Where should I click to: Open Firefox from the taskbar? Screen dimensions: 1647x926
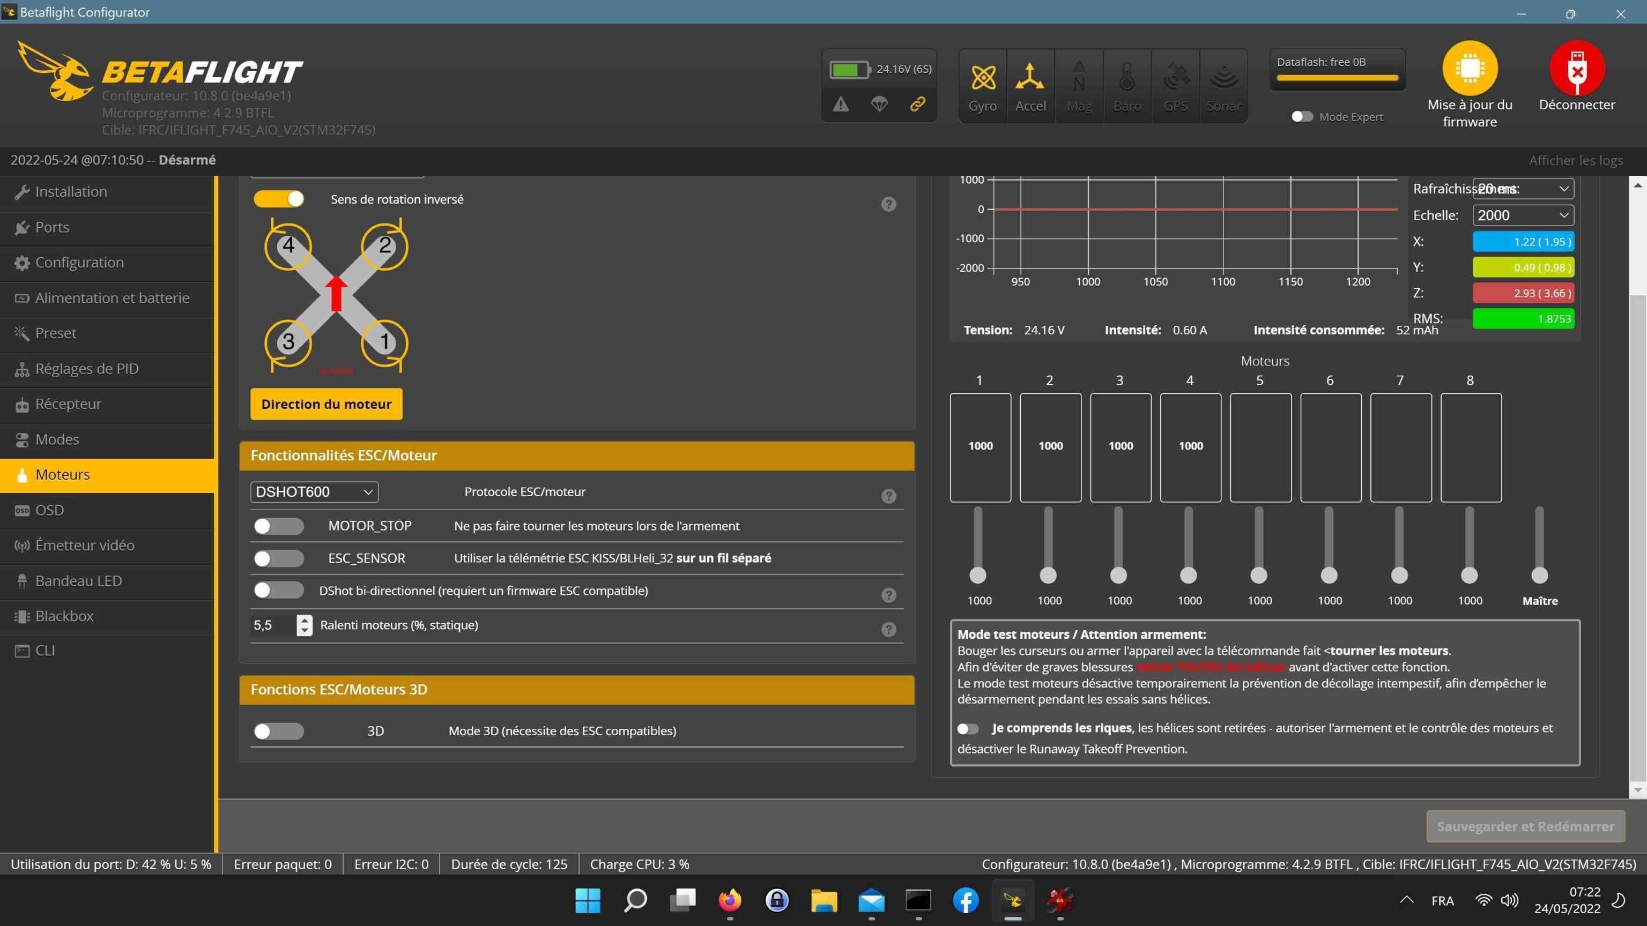730,900
